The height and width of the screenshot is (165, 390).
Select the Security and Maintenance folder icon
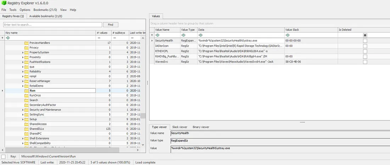[27, 110]
